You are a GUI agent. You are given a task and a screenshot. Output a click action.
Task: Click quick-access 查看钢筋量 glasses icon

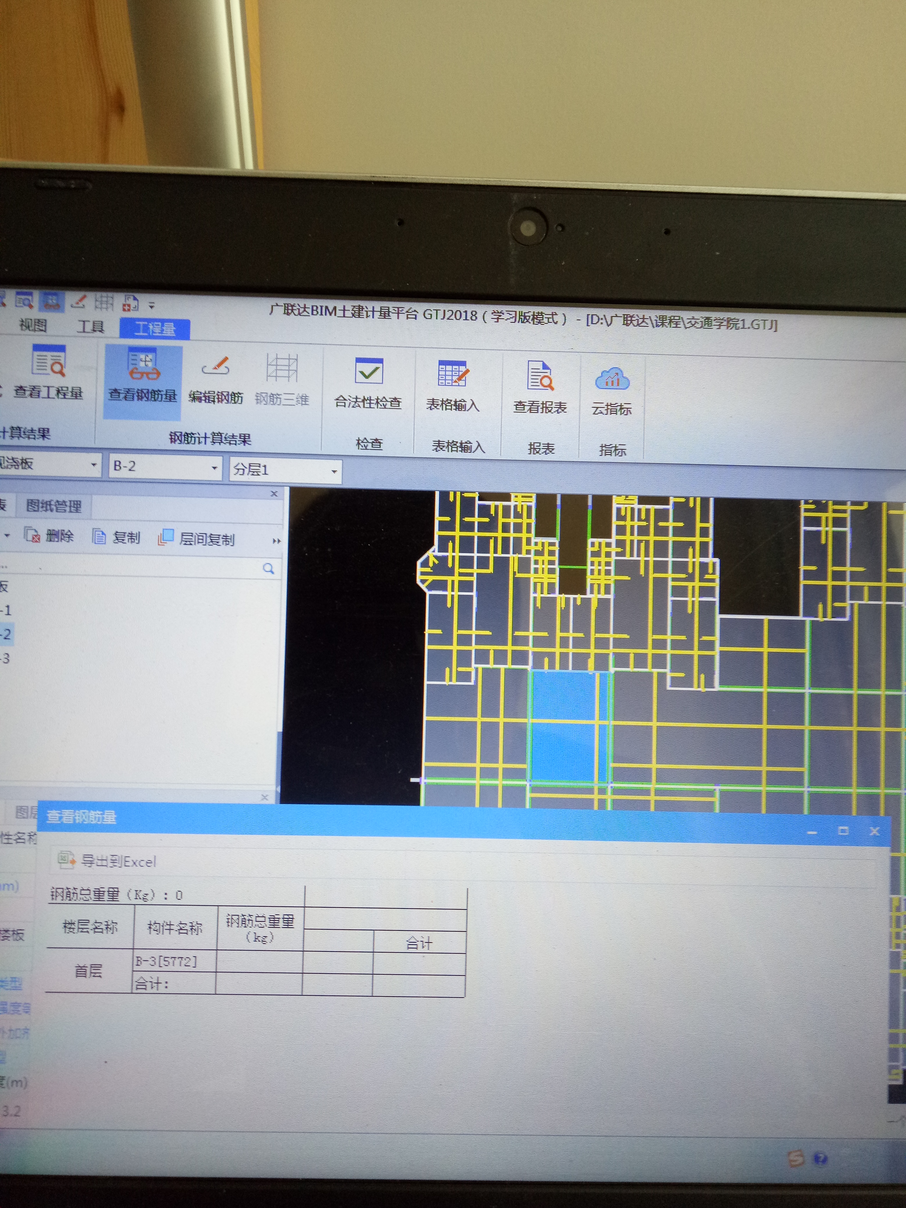53,301
